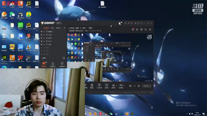Viewport: 207px width, 116px height.
Task: Click the mode pill beside the app logo
Action: pos(59,23)
